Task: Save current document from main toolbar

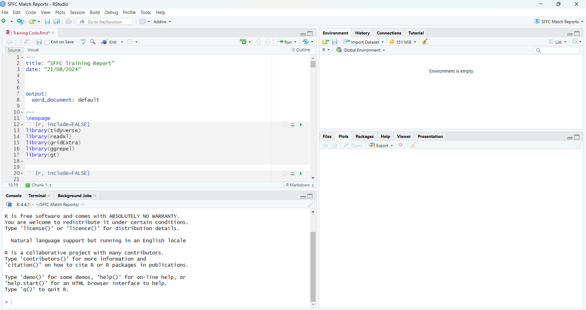Action: pos(47,21)
